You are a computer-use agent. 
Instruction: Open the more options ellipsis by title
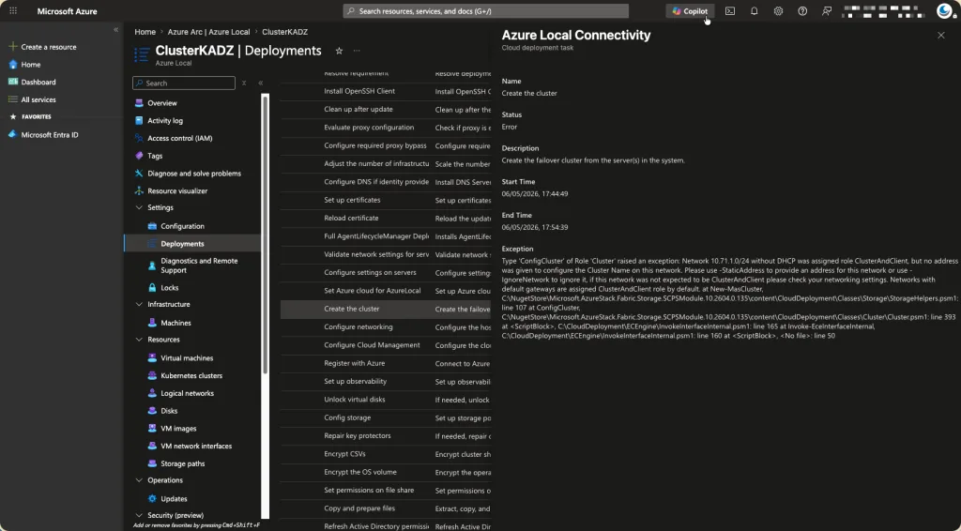[357, 51]
